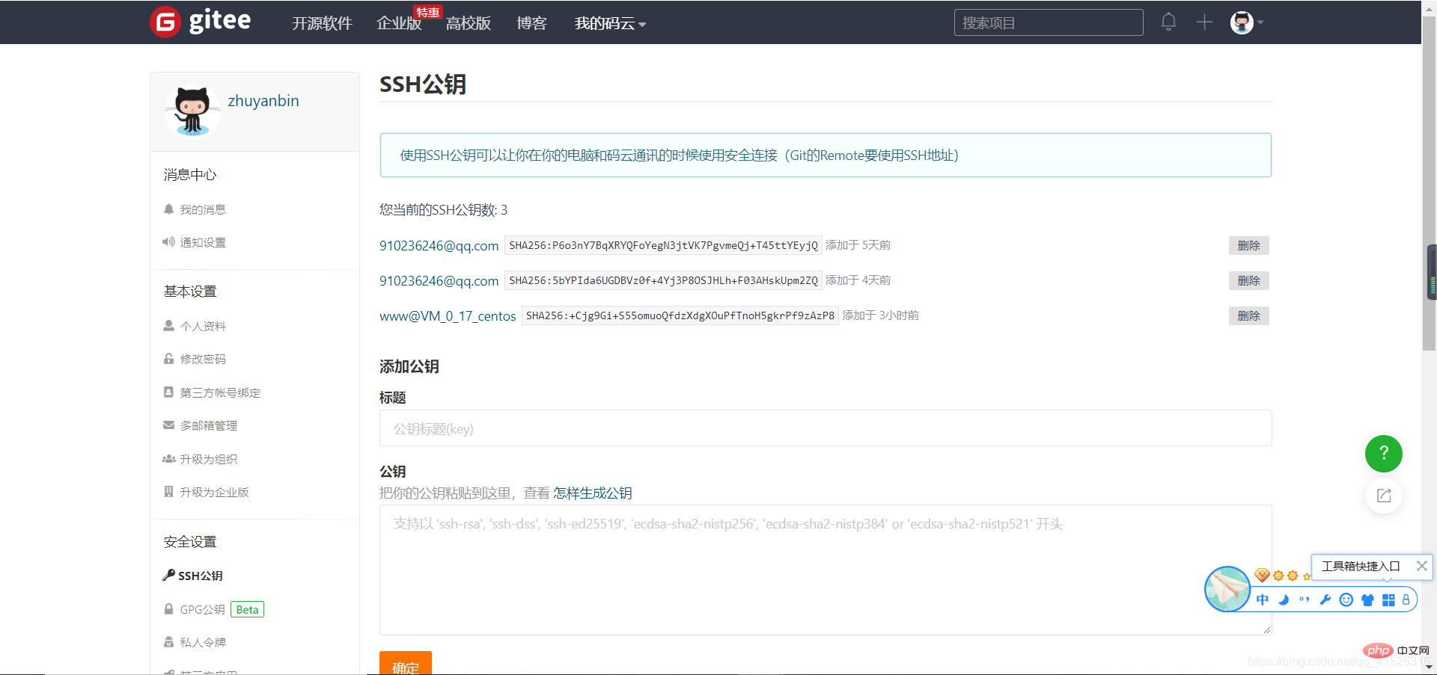Select SSH公钥 in the sidebar

click(201, 576)
